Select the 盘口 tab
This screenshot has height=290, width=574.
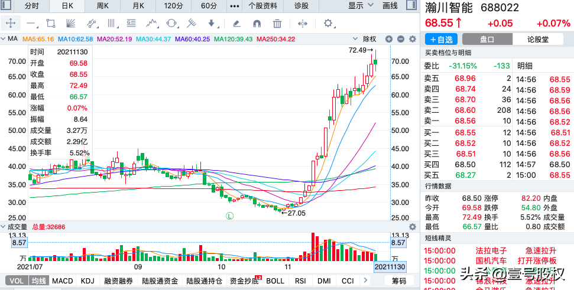coord(487,39)
